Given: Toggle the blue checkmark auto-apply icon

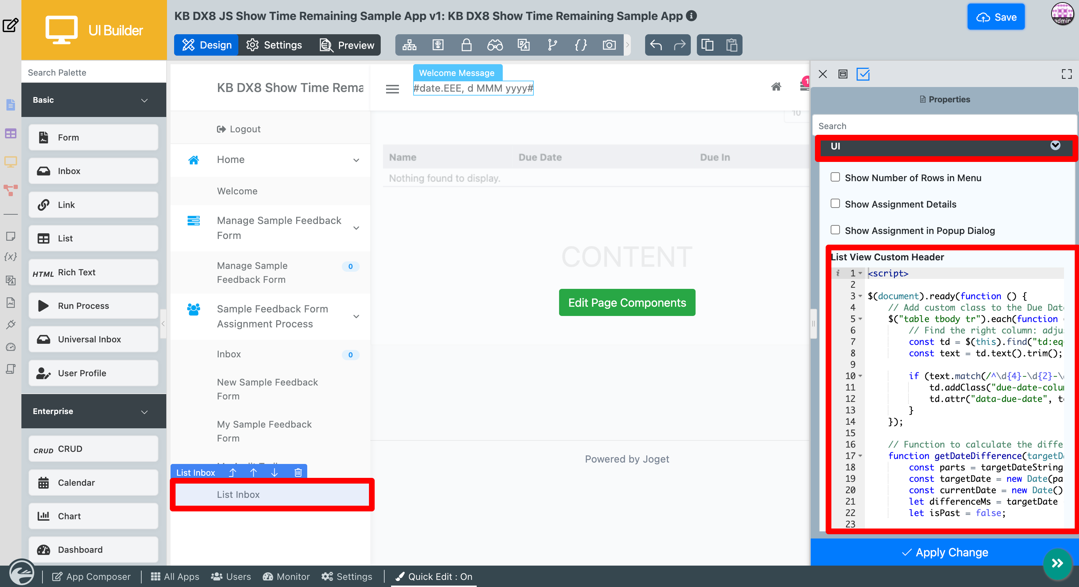Looking at the screenshot, I should (863, 74).
